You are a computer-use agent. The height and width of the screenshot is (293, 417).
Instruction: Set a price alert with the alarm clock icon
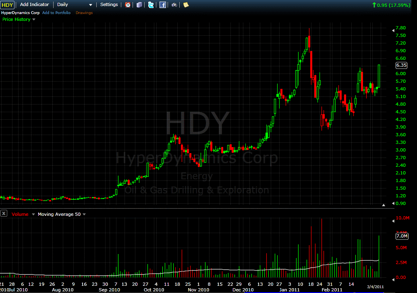[x=128, y=5]
